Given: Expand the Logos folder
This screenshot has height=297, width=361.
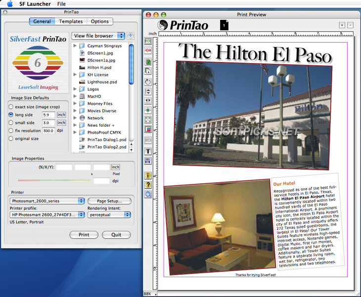Looking at the screenshot, I should (x=75, y=89).
